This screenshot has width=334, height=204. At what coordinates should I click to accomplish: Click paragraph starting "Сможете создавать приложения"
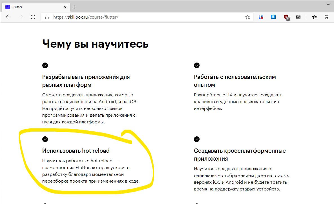coord(90,108)
